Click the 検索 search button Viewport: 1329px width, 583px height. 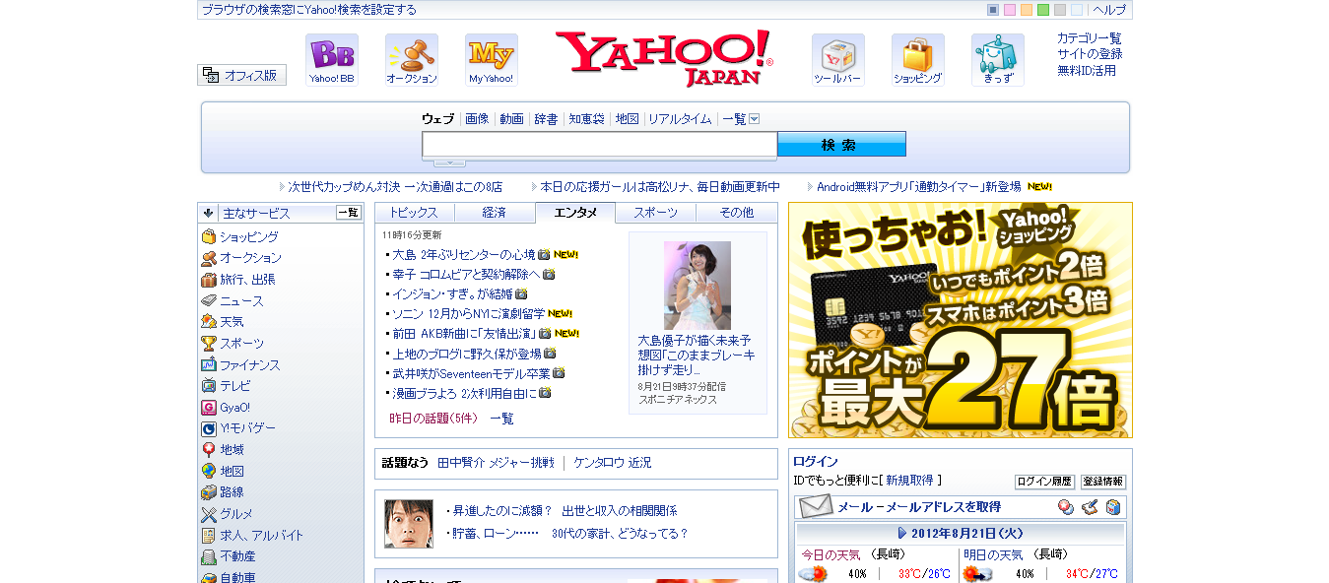[x=841, y=145]
